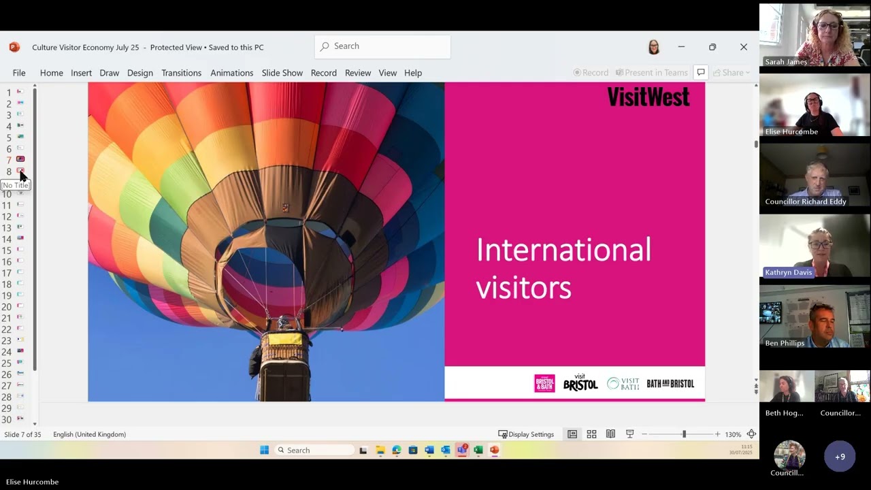Click the 'International visitors' slide title

click(563, 268)
